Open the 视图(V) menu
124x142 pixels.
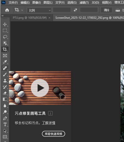[107, 2]
